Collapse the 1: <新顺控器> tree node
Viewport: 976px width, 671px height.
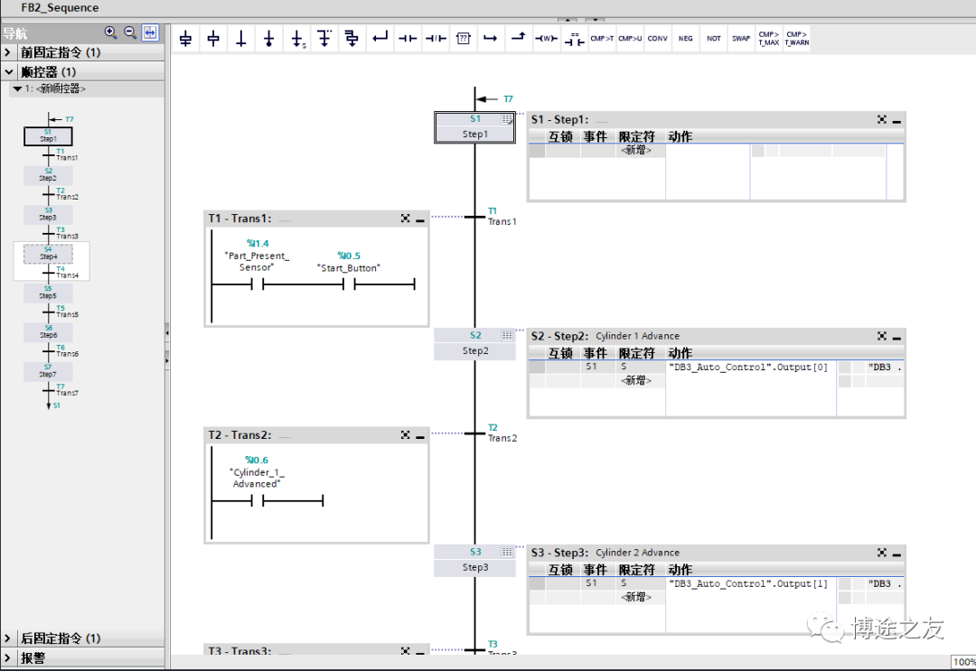point(17,89)
